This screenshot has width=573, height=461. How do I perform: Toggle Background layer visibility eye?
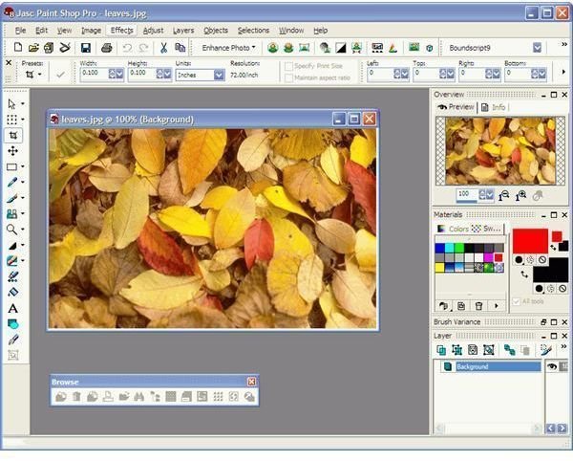(551, 367)
